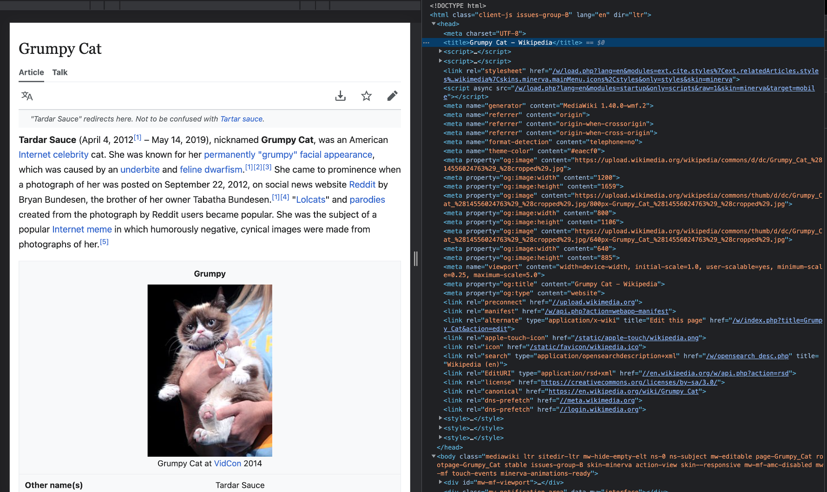The image size is (827, 492).
Task: Click the Grumpy Cat photo thumbnail
Action: click(210, 370)
